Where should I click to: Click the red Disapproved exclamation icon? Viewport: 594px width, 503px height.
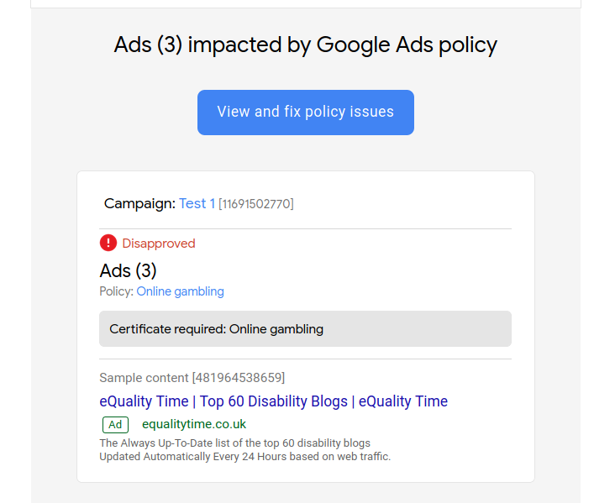pyautogui.click(x=108, y=243)
